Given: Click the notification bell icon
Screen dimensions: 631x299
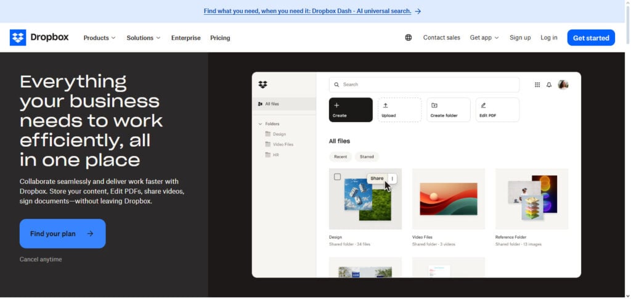Looking at the screenshot, I should (x=549, y=84).
